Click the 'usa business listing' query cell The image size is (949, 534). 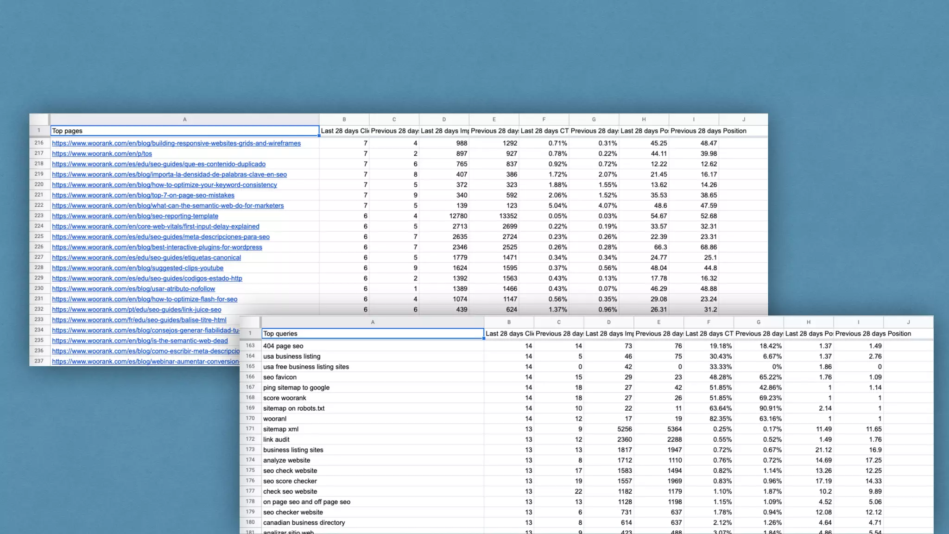pos(291,356)
